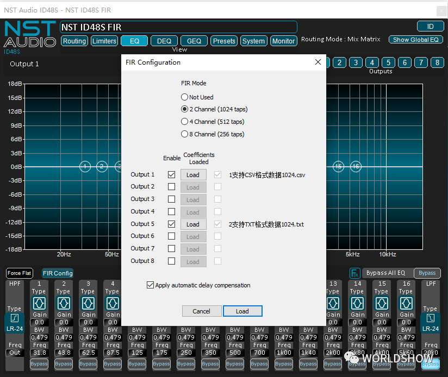The height and width of the screenshot is (377, 448).
Task: Select output channel 2
Action: click(x=339, y=62)
